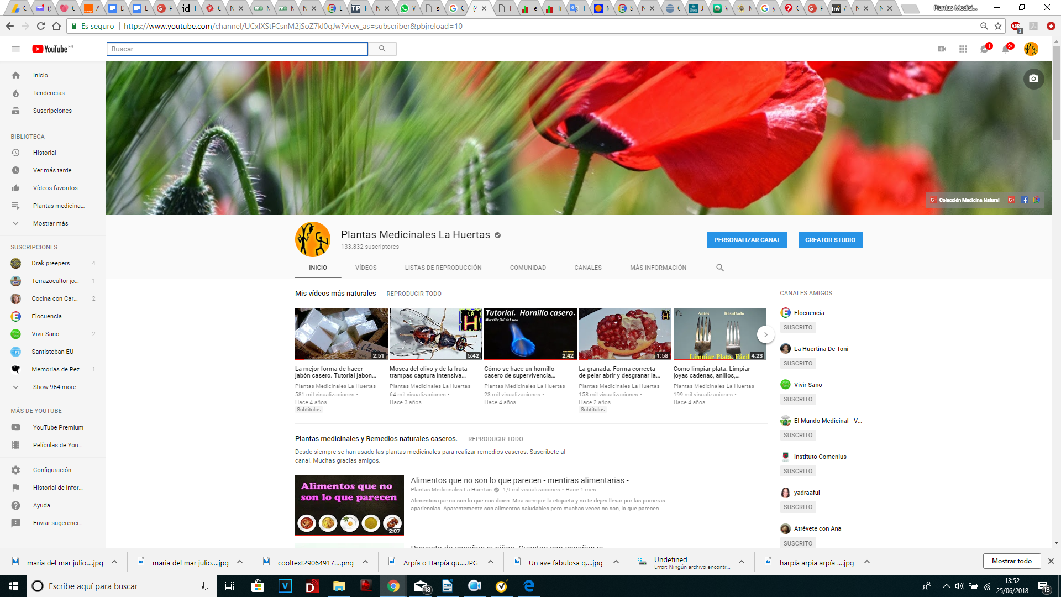The image size is (1061, 597).
Task: Click the Facebook icon on the banner
Action: [x=1024, y=200]
